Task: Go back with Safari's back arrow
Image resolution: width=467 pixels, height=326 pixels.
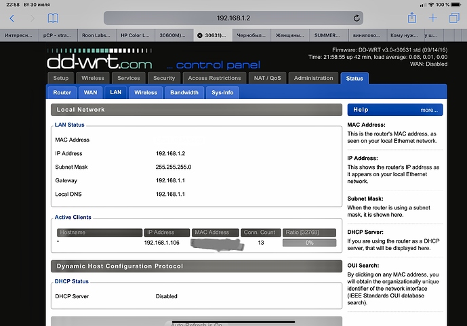Action: tap(12, 18)
